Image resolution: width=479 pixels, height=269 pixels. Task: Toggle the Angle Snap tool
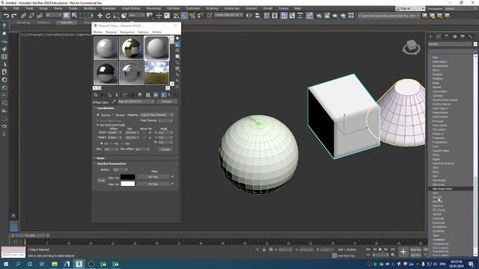(x=184, y=16)
